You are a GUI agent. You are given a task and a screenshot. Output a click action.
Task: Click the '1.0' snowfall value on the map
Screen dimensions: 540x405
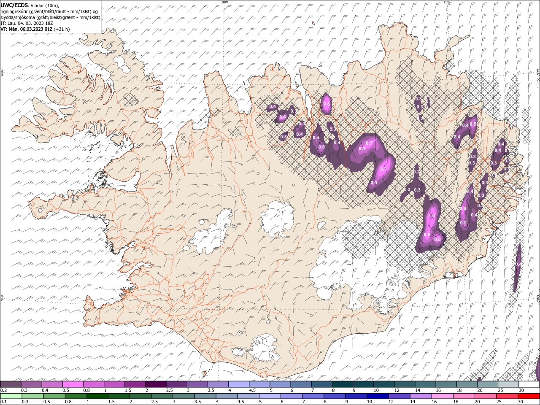point(432,216)
